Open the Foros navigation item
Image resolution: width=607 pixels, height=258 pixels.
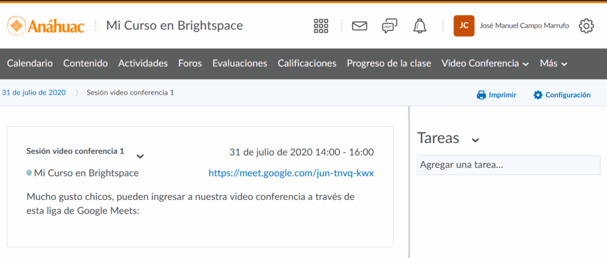(x=190, y=63)
